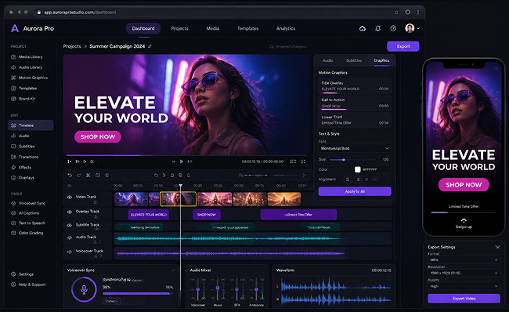The height and width of the screenshot is (312, 509).
Task: Switch to the Subtitles panel tab
Action: (354, 60)
